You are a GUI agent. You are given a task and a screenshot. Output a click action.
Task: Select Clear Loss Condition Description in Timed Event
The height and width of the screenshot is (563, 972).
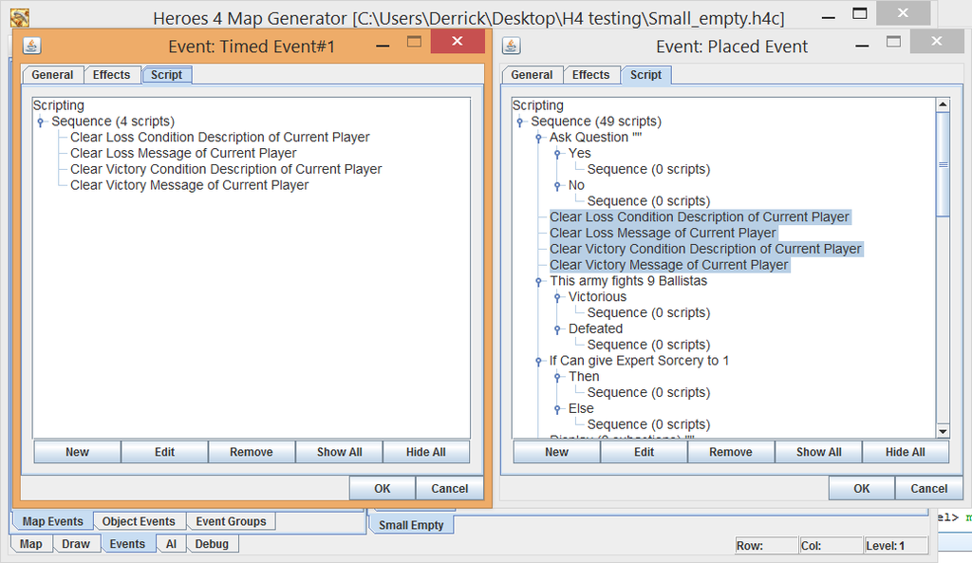tap(219, 137)
